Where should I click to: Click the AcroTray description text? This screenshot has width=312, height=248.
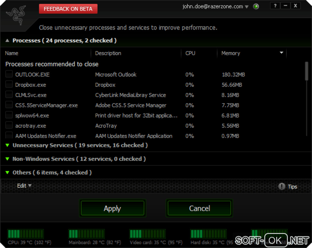[x=106, y=126]
